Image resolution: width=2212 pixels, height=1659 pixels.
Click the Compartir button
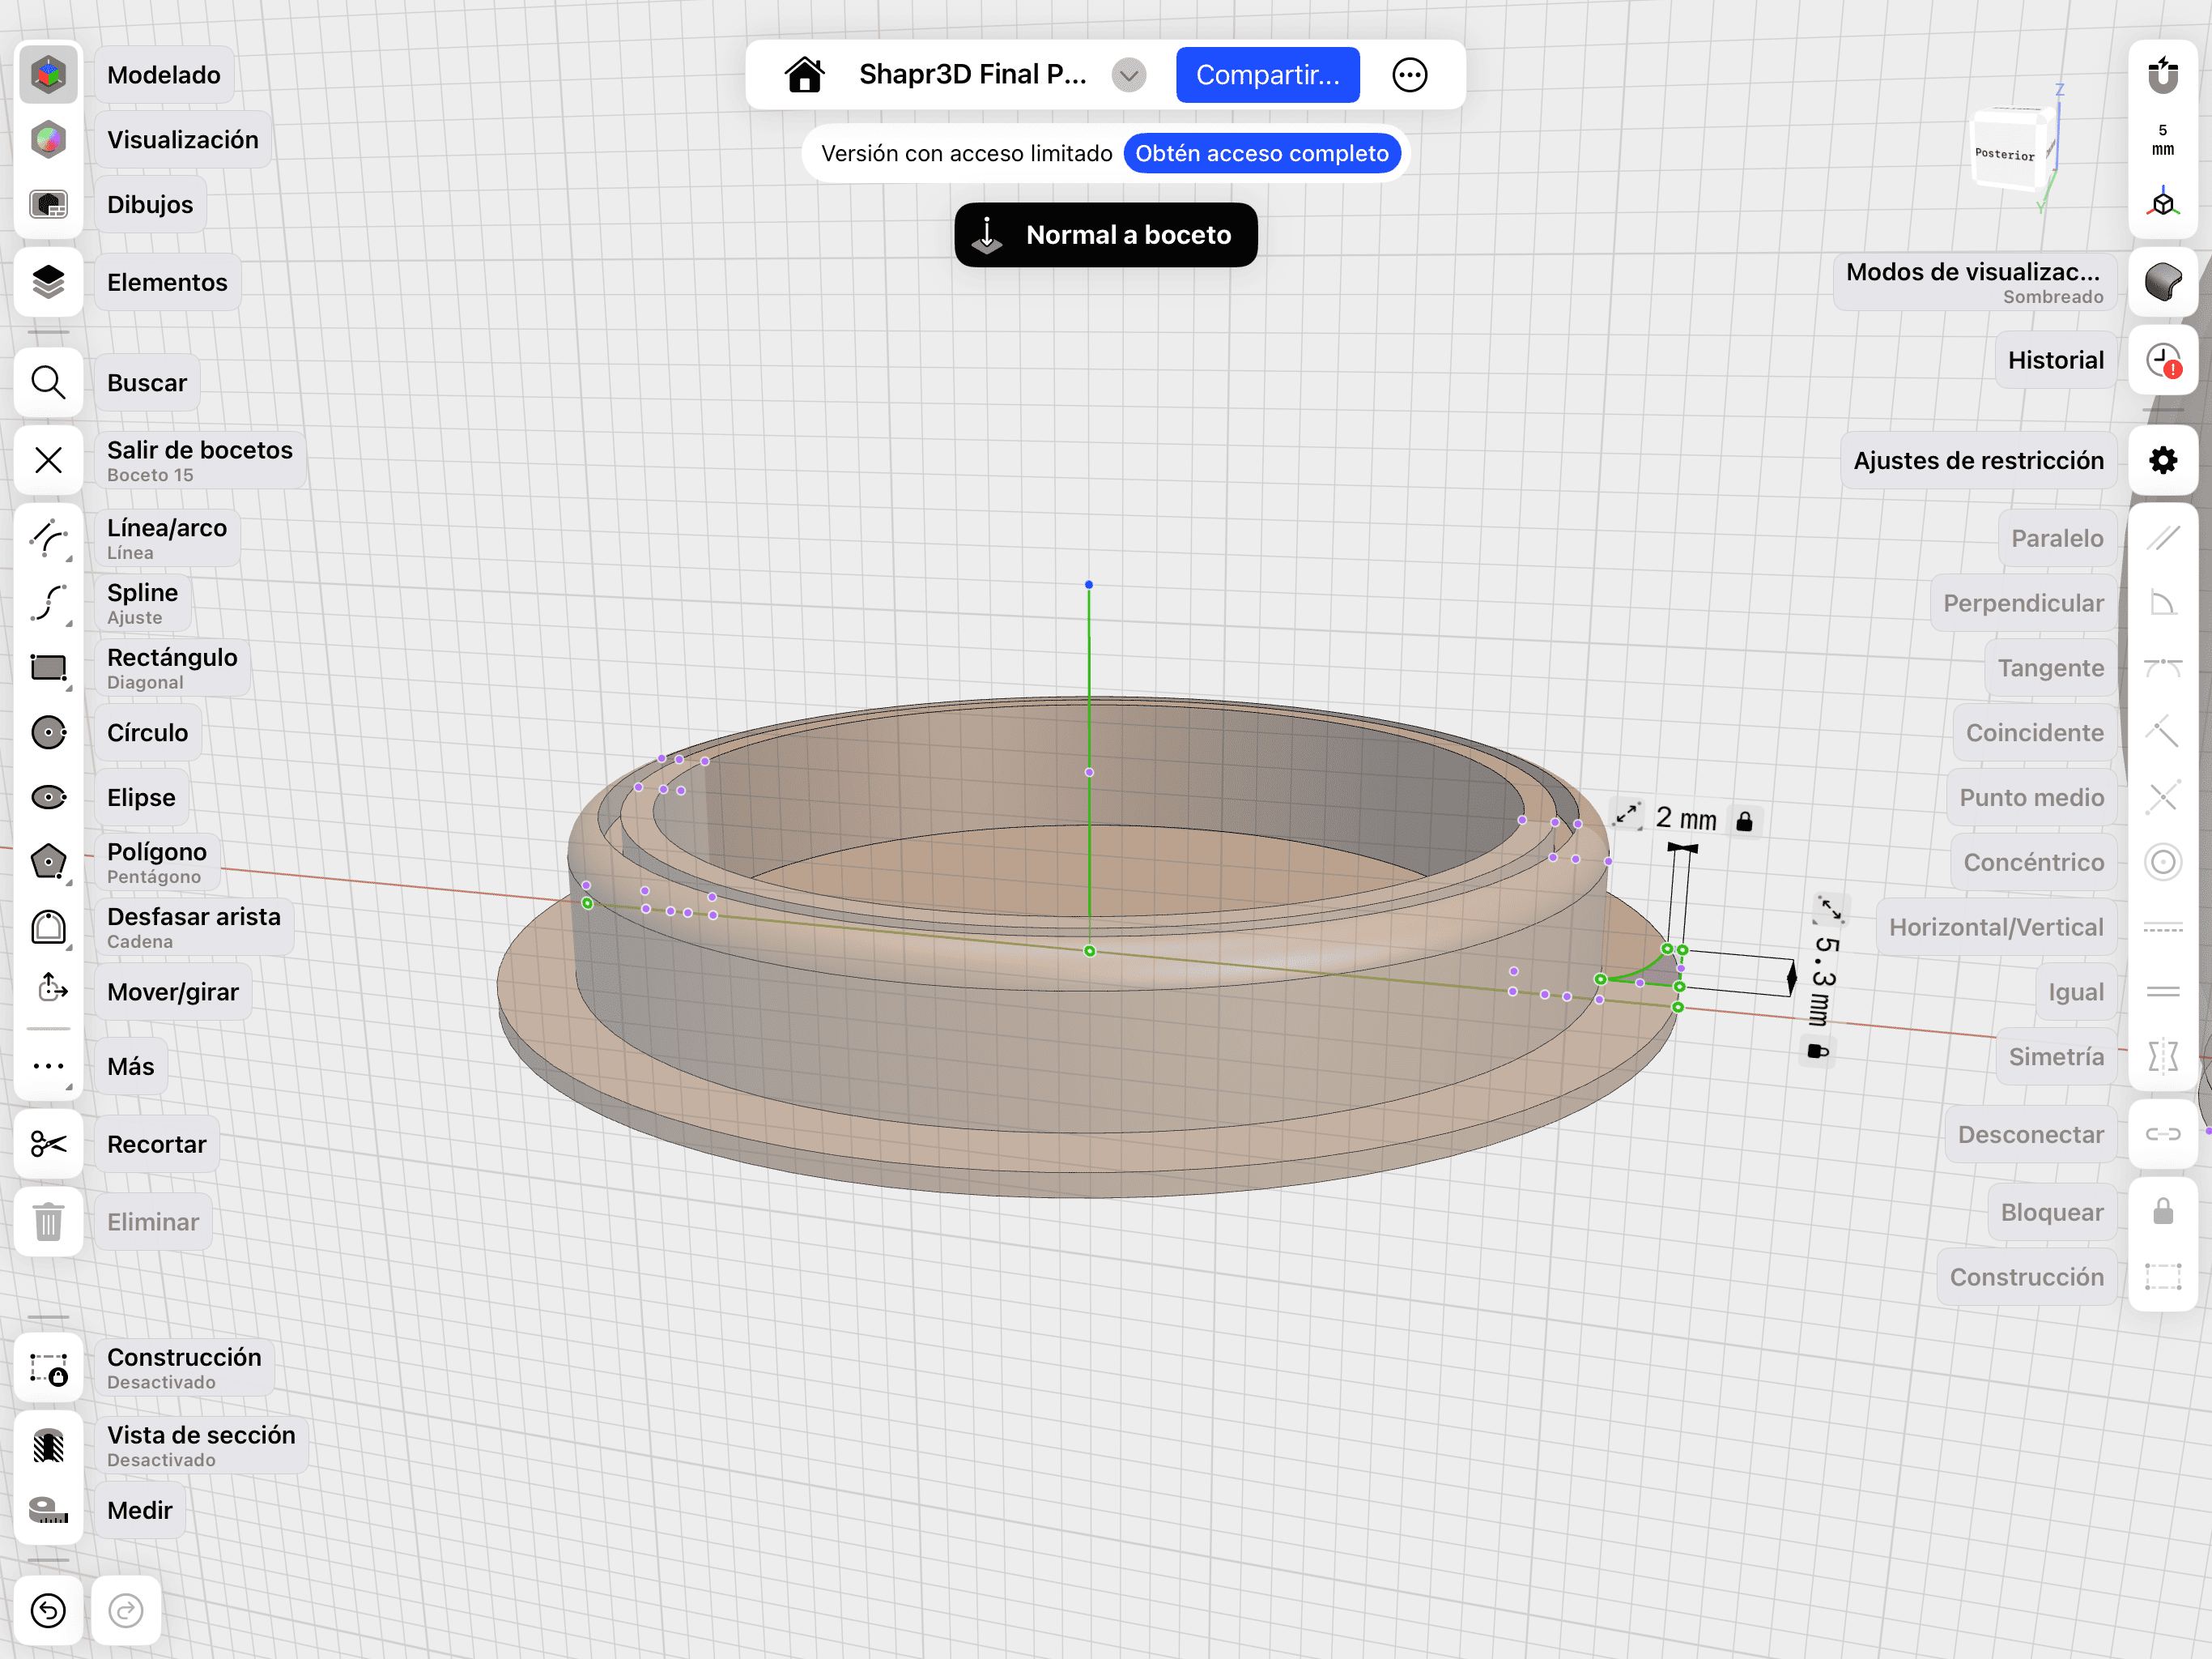click(1267, 75)
